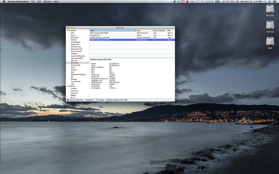Open the Window menu
The image size is (279, 174).
[x=47, y=2]
